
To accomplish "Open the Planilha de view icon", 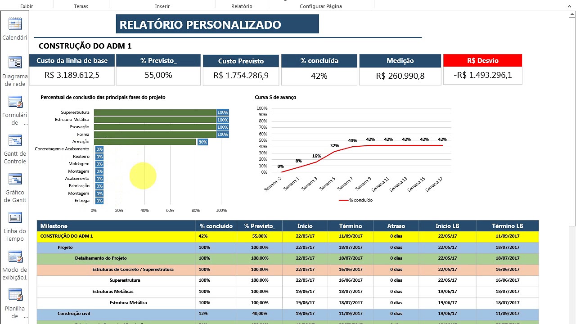I will [x=15, y=295].
